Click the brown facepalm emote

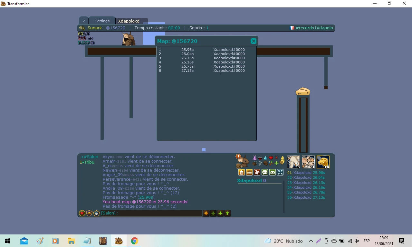point(265,163)
